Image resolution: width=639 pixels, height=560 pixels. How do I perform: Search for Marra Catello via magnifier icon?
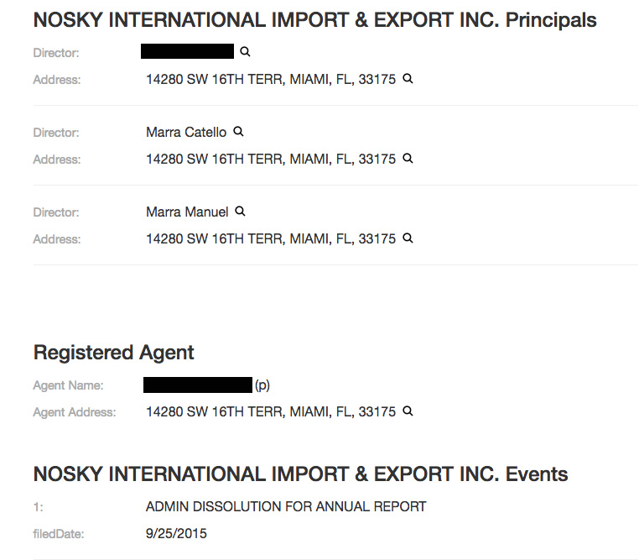(x=238, y=132)
